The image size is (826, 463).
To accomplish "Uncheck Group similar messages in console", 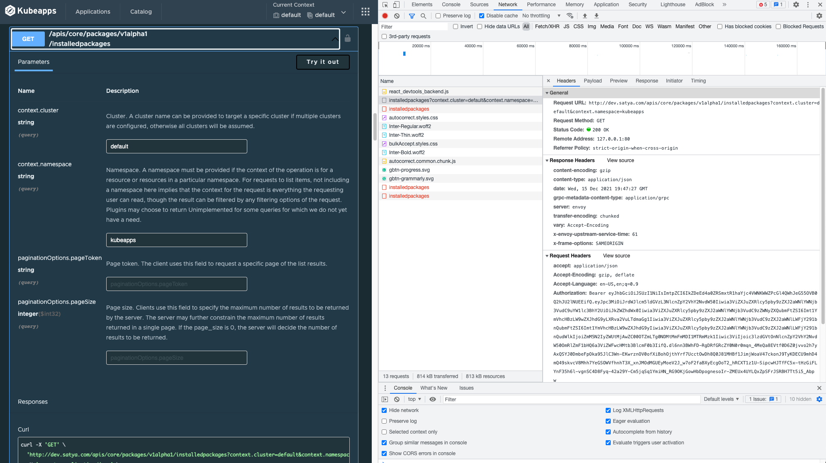I will (x=384, y=442).
